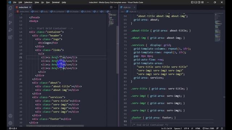Select the div.links breadcrumb segment
The width and height of the screenshot is (232, 130).
[86, 12]
